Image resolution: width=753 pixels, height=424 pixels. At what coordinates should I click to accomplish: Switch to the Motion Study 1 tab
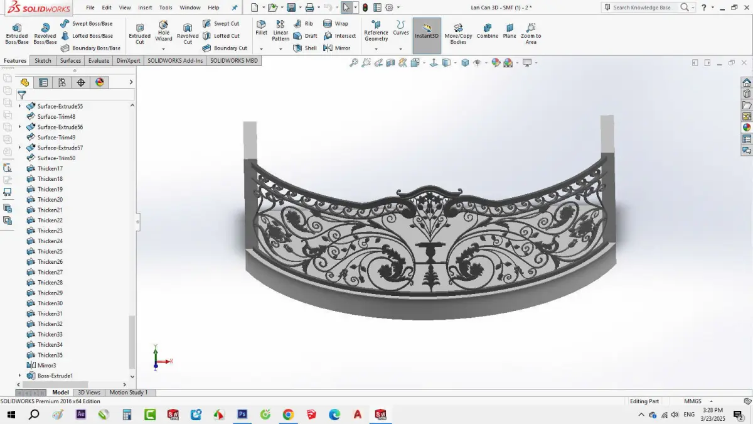[x=129, y=393]
